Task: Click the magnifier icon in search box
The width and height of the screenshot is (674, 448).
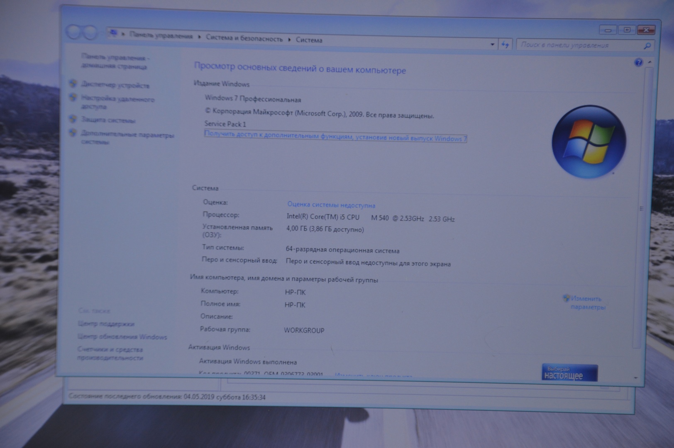Action: 647,46
